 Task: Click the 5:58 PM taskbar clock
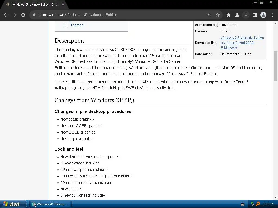click(268, 204)
